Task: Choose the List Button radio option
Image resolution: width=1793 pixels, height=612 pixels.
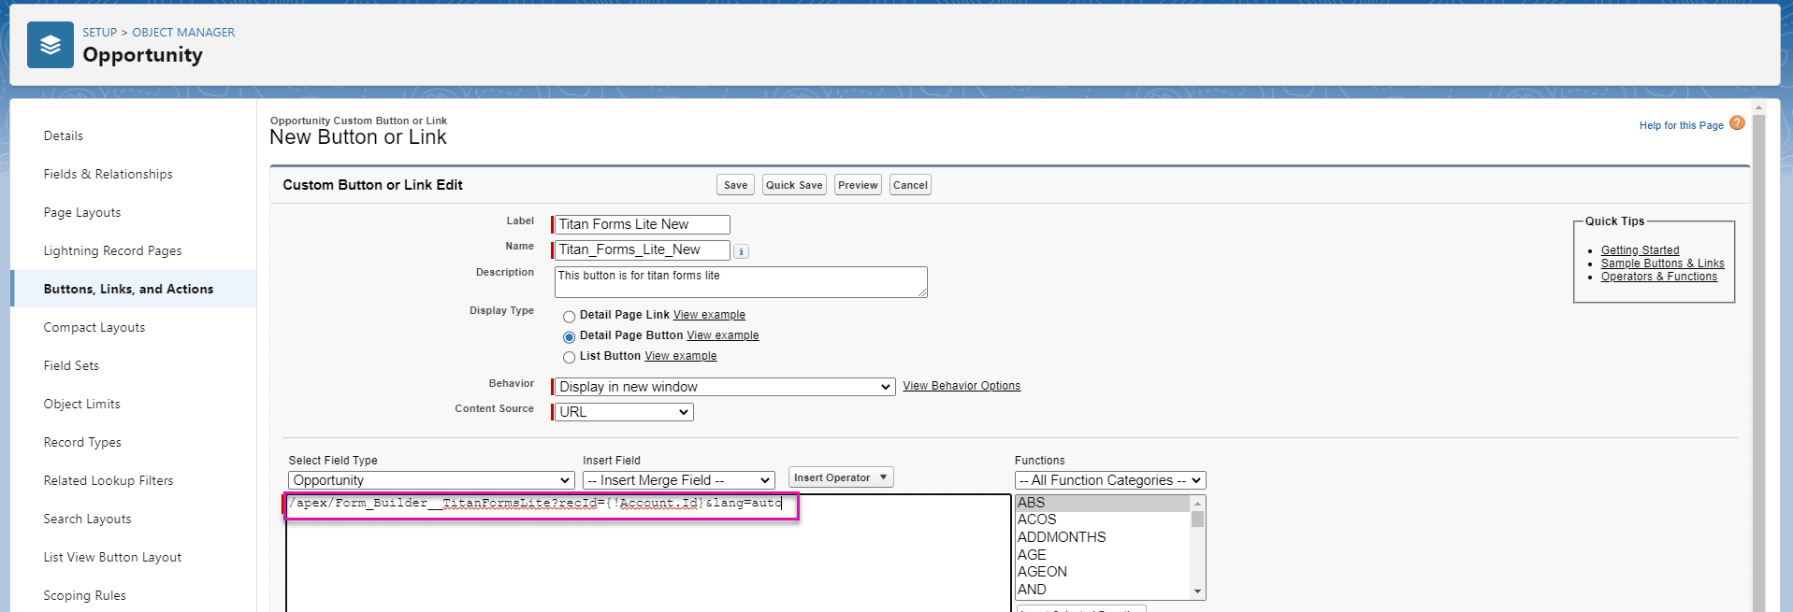Action: coord(569,358)
